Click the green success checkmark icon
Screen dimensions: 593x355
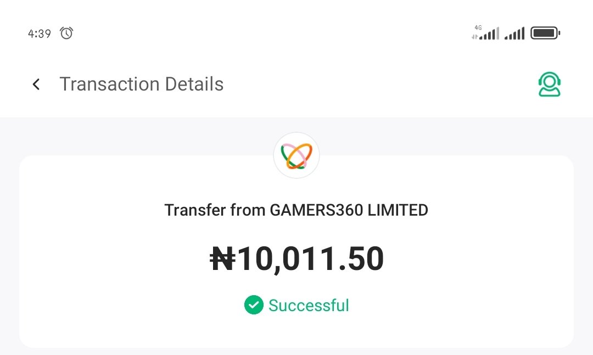pyautogui.click(x=254, y=305)
